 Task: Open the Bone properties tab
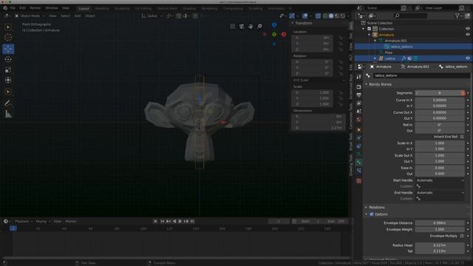coord(358,163)
